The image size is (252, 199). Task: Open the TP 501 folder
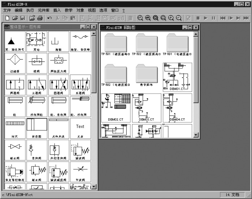(116, 44)
